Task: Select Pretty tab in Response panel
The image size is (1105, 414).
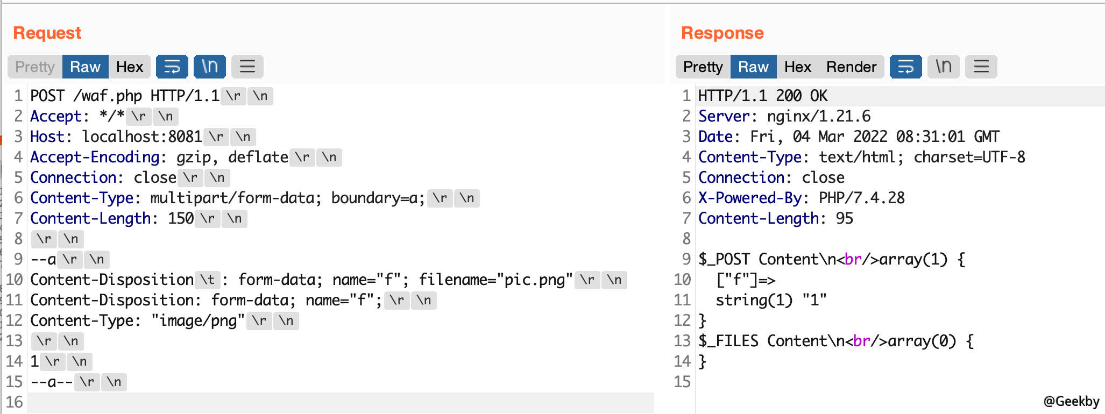Action: [x=703, y=67]
